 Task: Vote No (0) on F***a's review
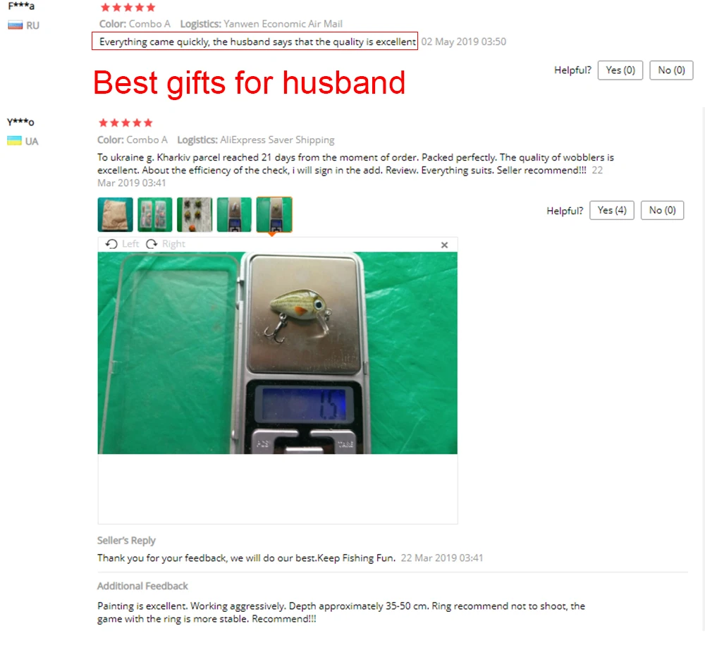(671, 70)
